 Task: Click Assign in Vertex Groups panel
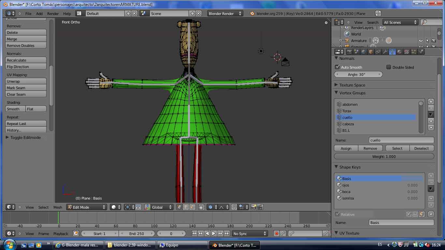(x=346, y=148)
